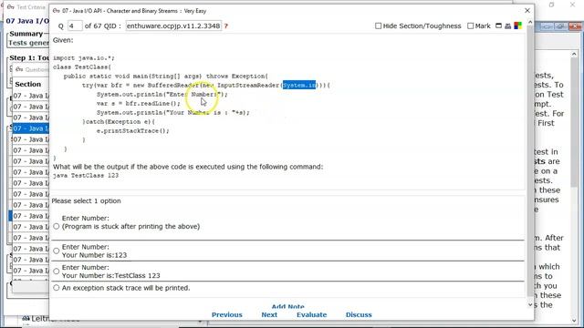Click scroll-down arrow of question dialog scrollbar
The width and height of the screenshot is (584, 328).
pyautogui.click(x=530, y=304)
